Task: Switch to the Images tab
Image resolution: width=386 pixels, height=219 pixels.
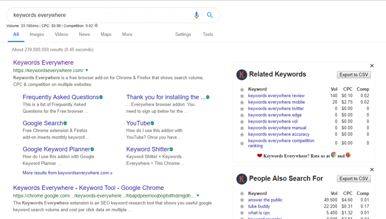Action: 37,34
